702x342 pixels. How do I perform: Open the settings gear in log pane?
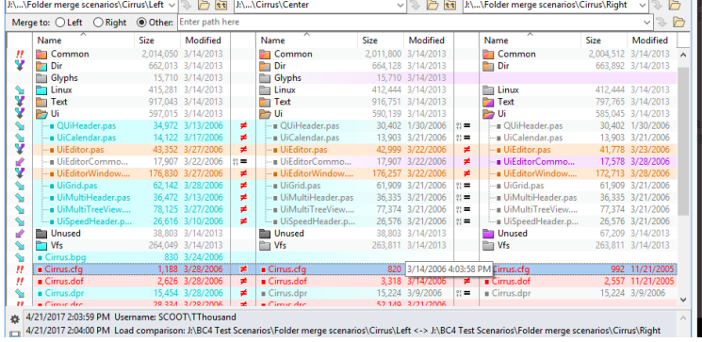pos(15,319)
